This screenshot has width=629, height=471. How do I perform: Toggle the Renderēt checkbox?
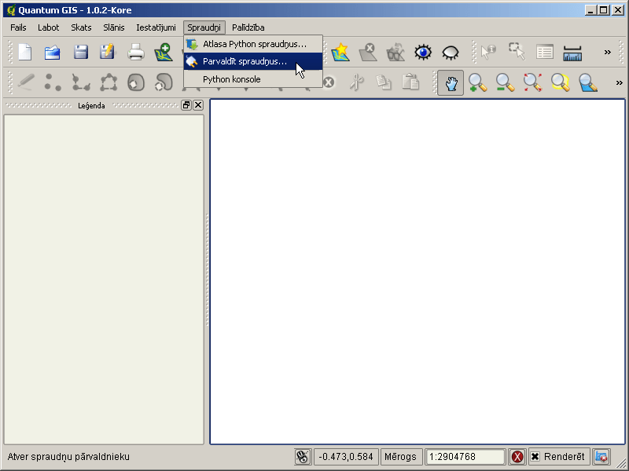point(535,457)
